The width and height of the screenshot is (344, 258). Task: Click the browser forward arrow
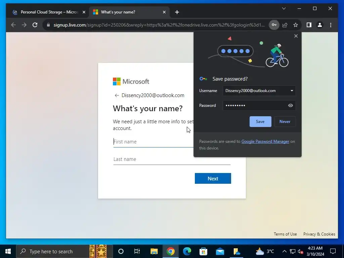24,25
